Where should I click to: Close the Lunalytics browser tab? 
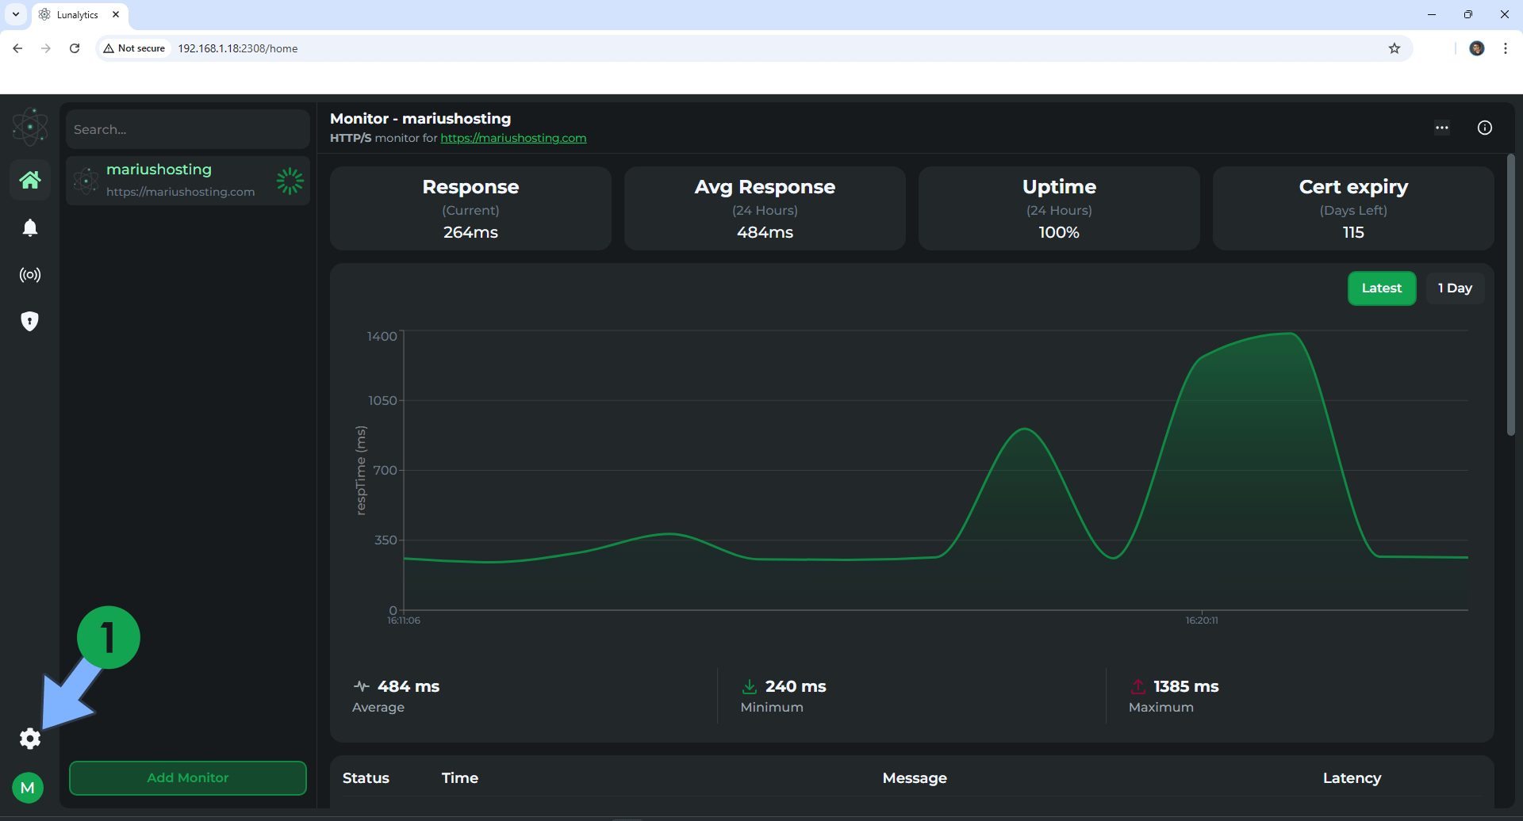point(116,14)
